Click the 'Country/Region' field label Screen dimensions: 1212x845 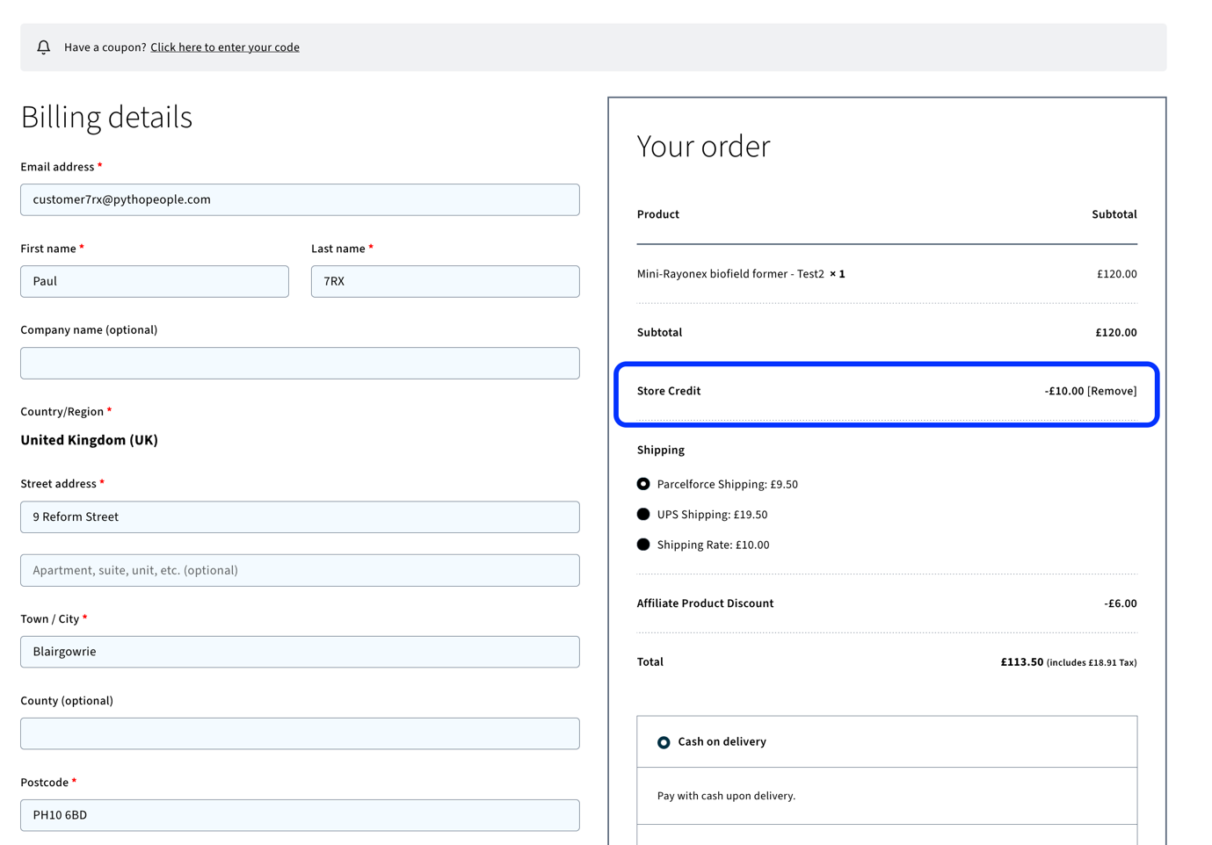[x=62, y=411]
